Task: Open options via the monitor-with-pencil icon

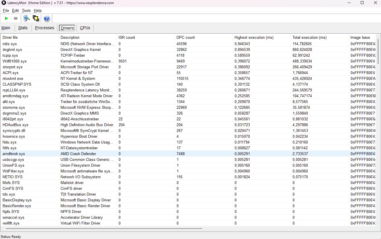Action: pyautogui.click(x=27, y=19)
